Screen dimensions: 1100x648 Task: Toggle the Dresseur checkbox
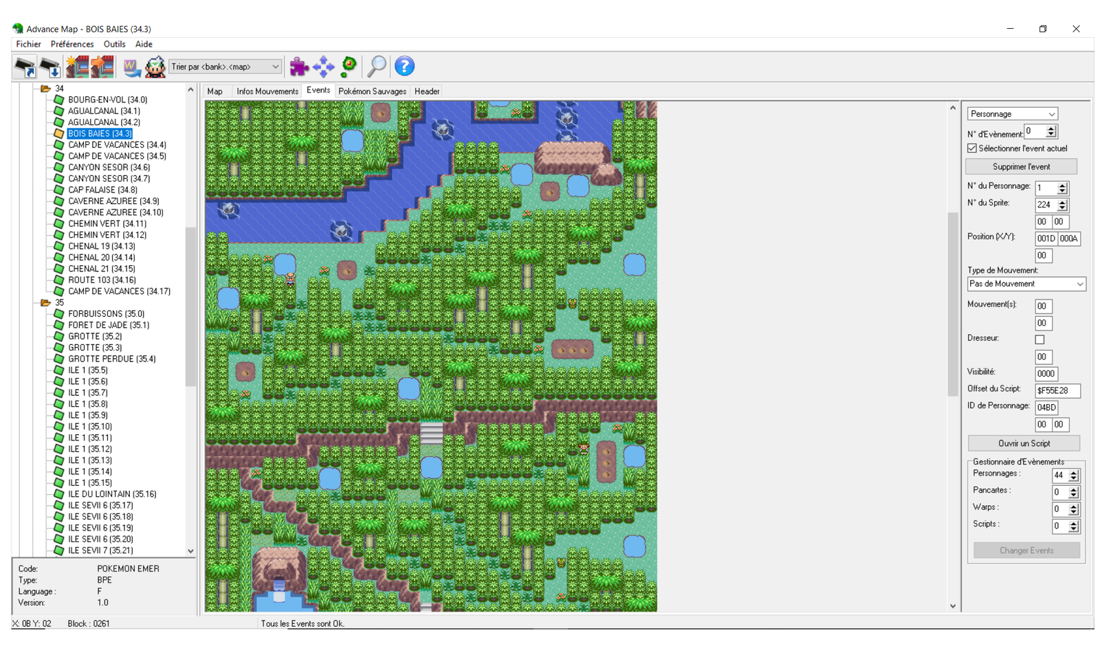point(1040,339)
